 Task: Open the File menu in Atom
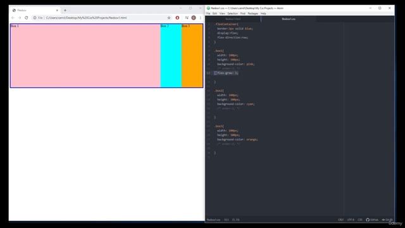tap(208, 13)
